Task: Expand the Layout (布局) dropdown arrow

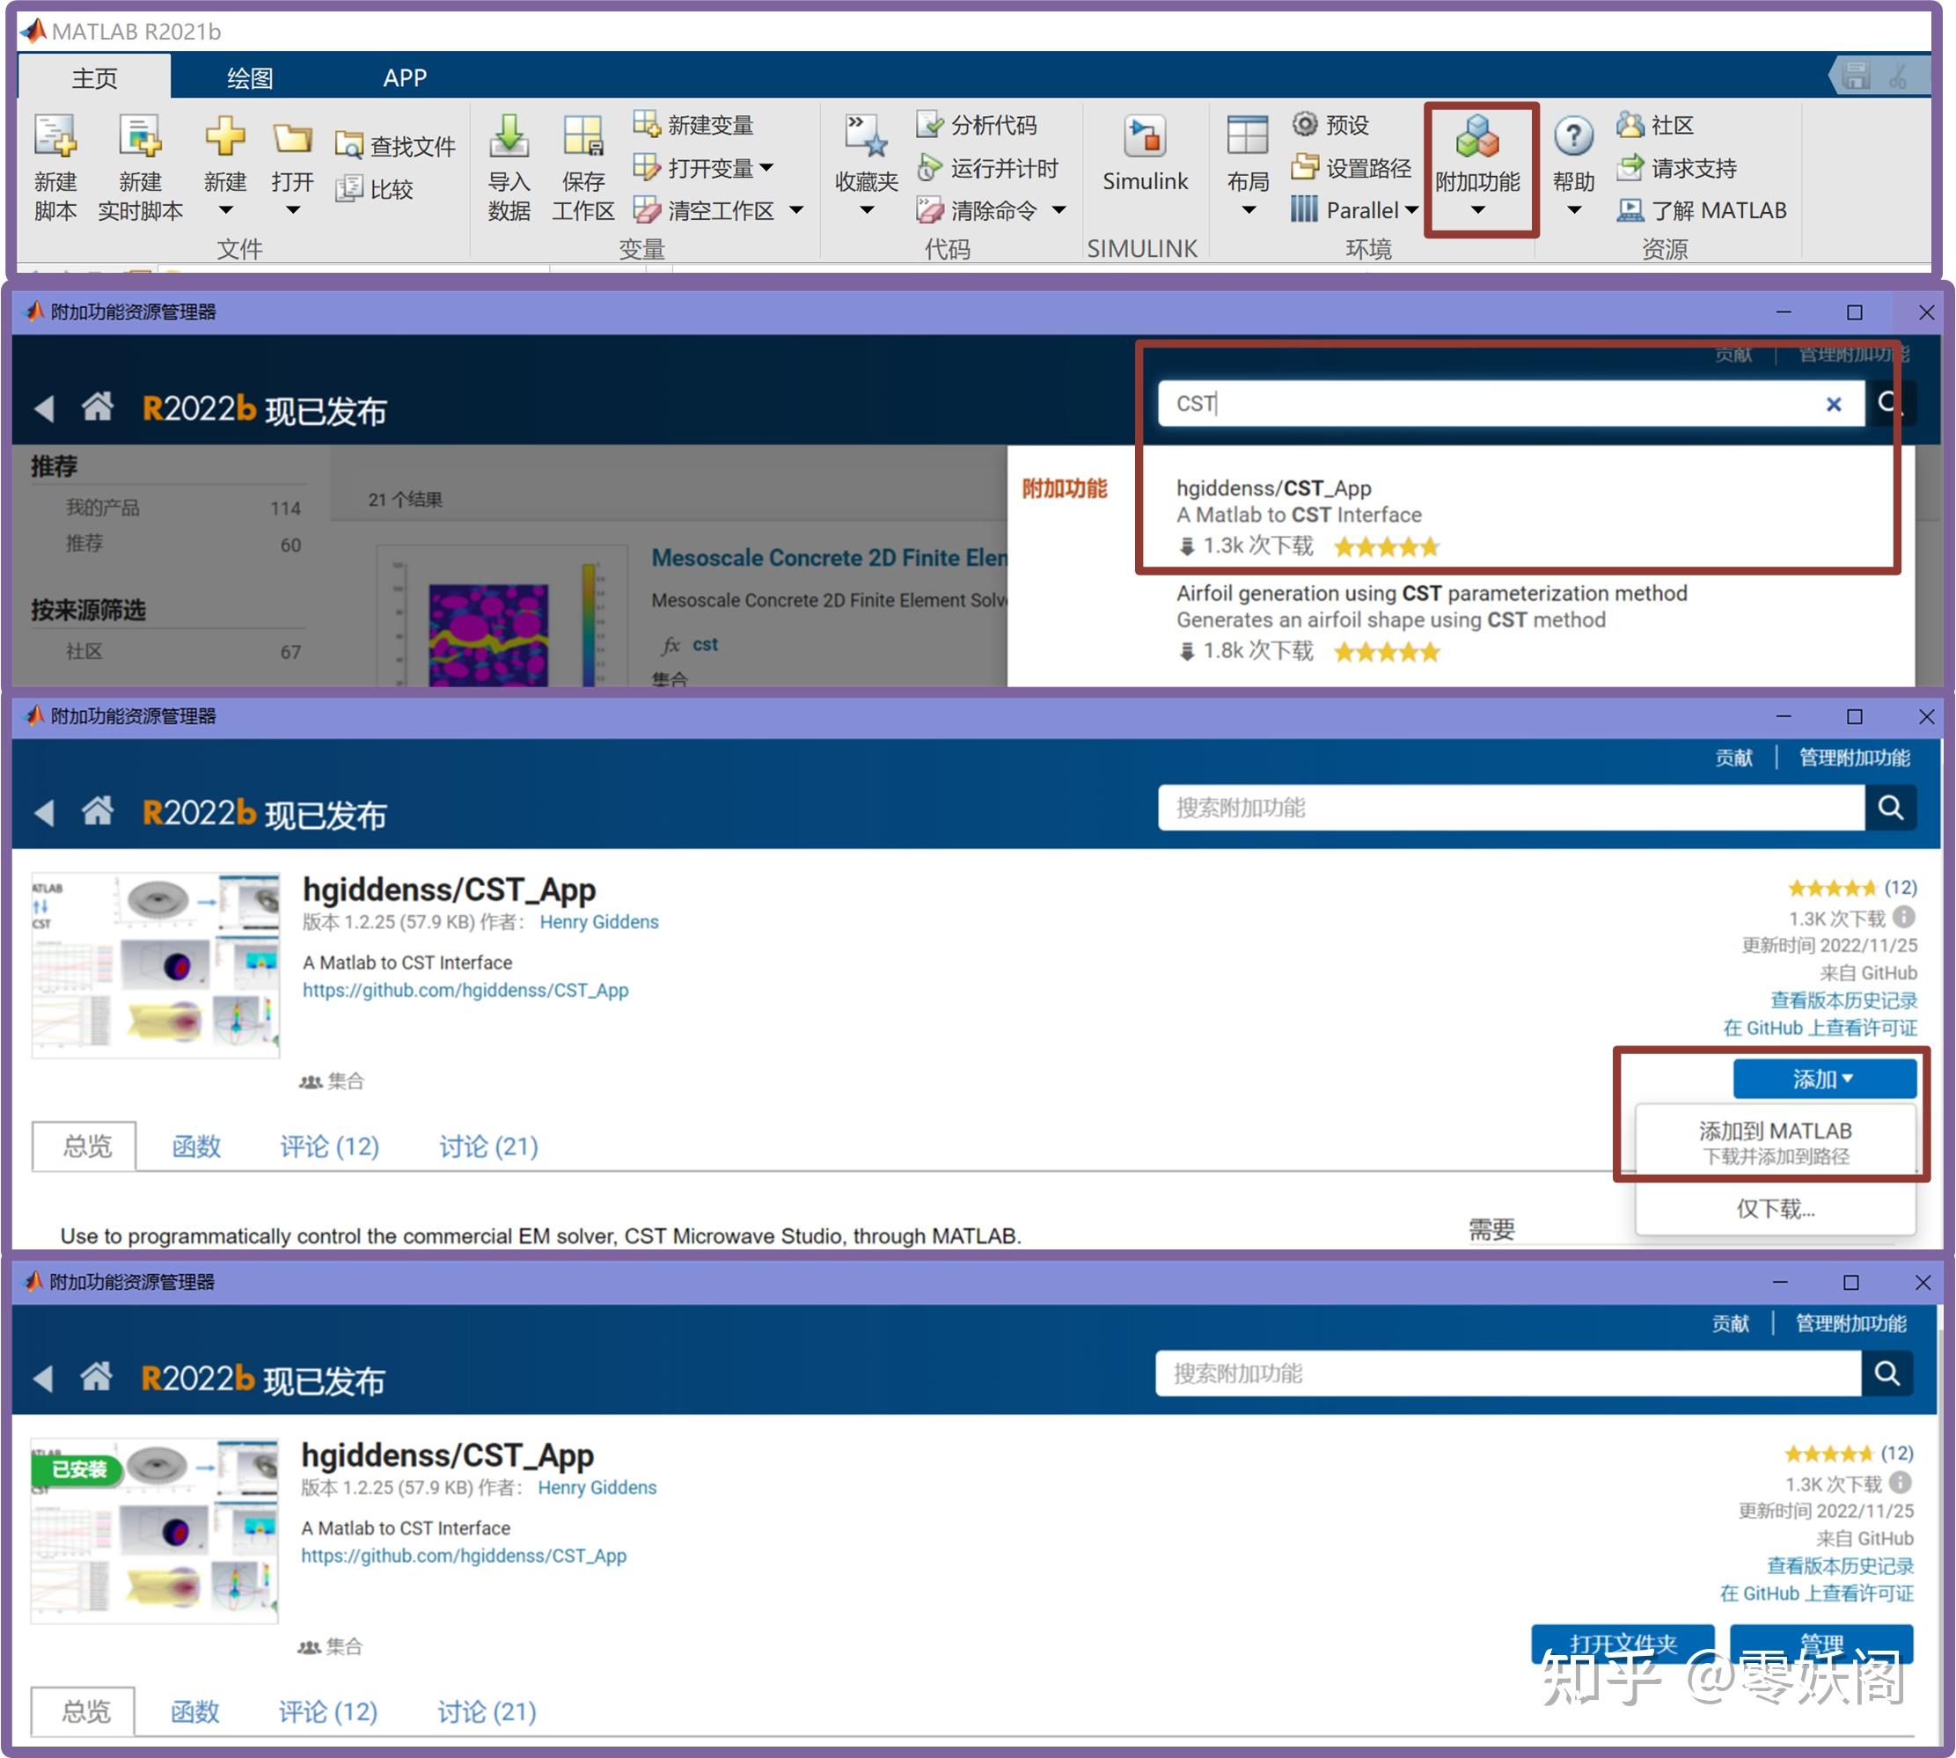Action: click(x=1248, y=210)
